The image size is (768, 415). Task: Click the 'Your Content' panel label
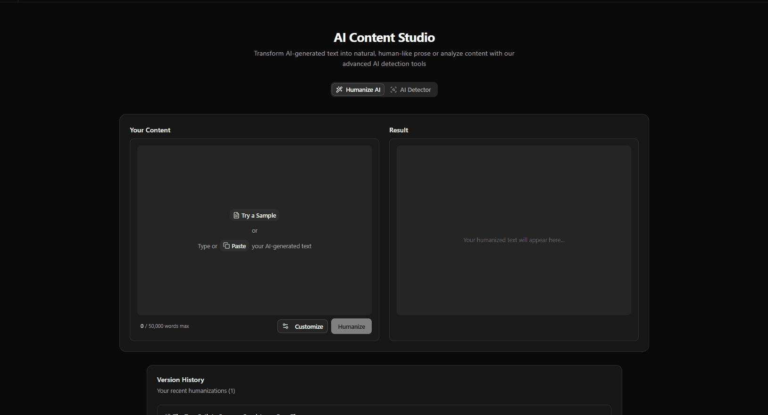[150, 130]
